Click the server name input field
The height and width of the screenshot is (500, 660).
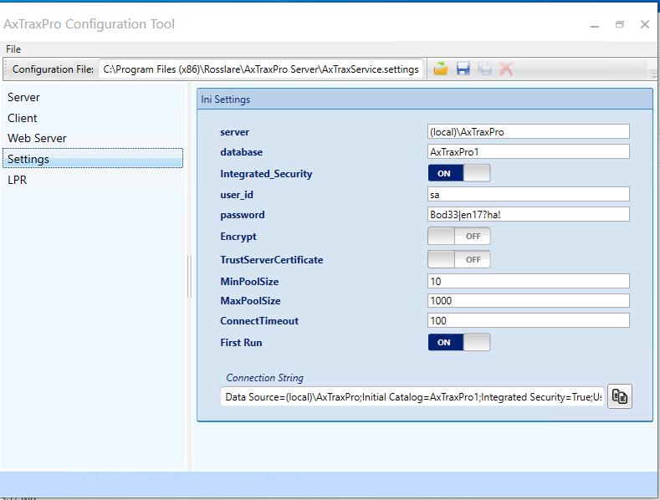pyautogui.click(x=529, y=132)
